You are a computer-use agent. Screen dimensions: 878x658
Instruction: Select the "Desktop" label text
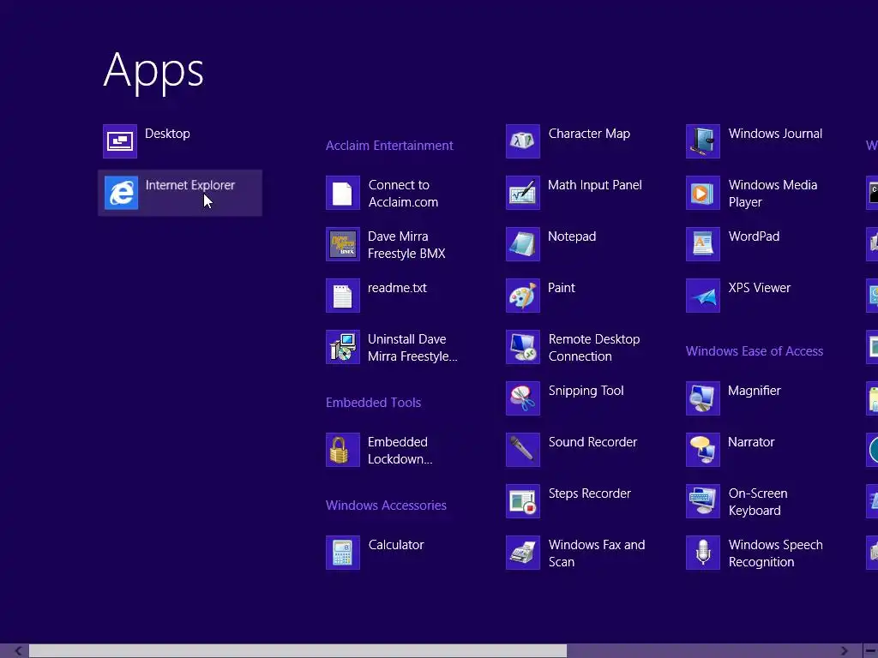(x=167, y=134)
